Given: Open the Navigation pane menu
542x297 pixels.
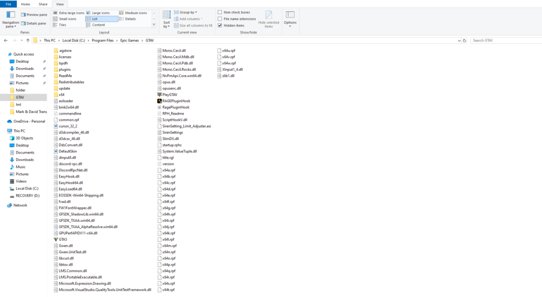Looking at the screenshot, I should tap(10, 19).
